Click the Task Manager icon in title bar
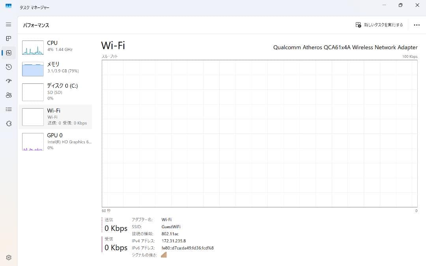Image resolution: width=426 pixels, height=266 pixels. click(x=9, y=5)
